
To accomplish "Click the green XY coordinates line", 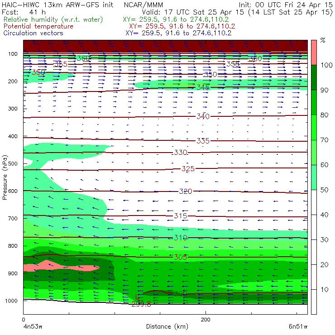I will click(x=176, y=19).
